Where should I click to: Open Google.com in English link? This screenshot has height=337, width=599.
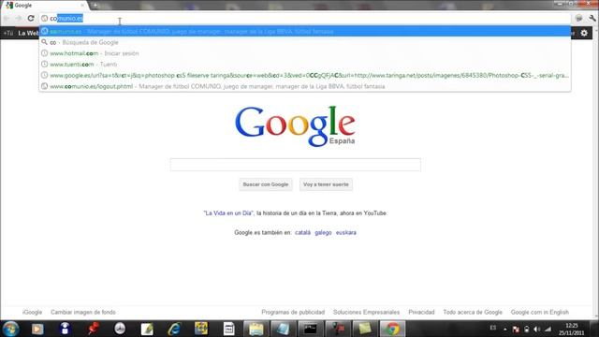[540, 312]
